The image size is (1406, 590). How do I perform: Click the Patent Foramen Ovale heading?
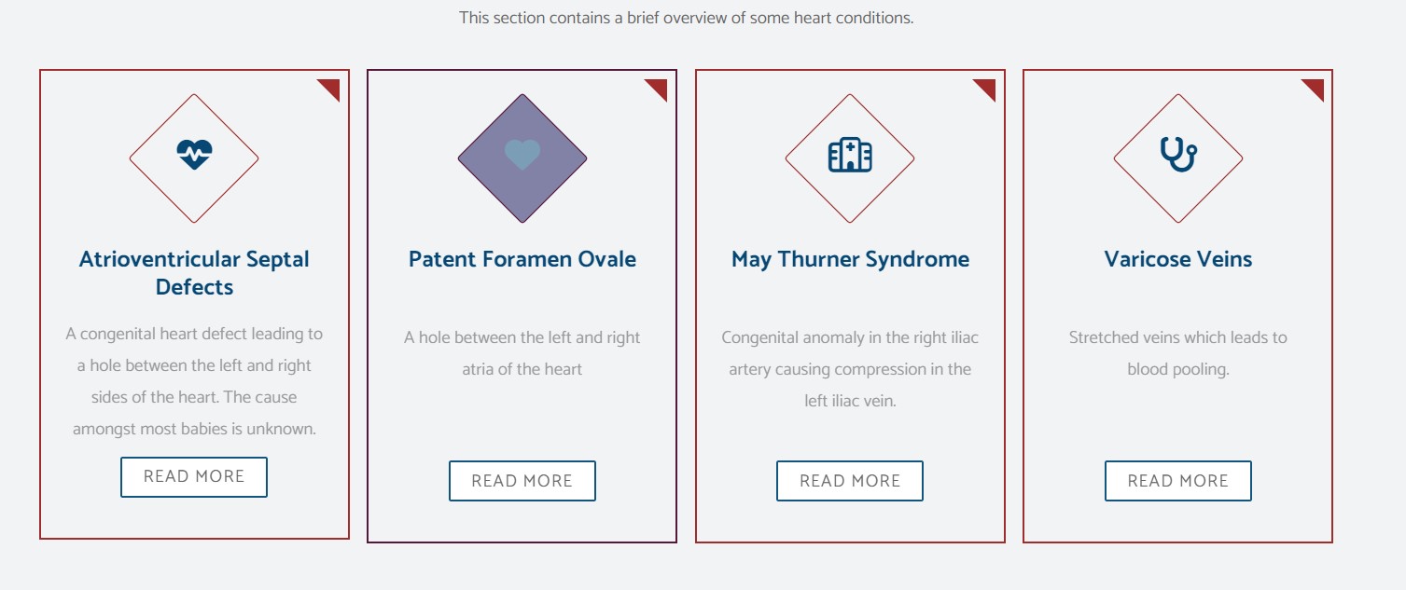point(522,259)
